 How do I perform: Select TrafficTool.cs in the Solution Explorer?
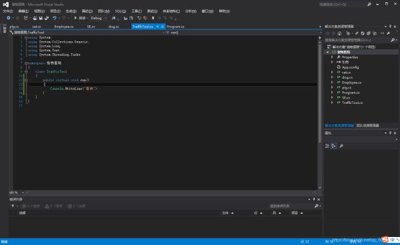[x=352, y=103]
